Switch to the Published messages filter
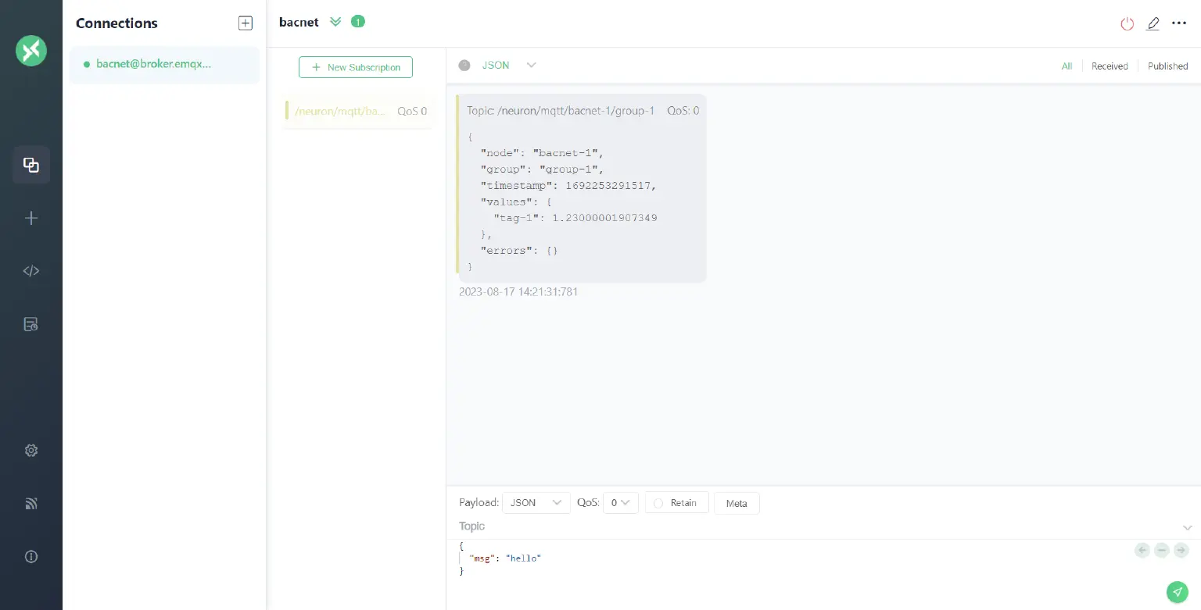The width and height of the screenshot is (1201, 610). [x=1167, y=66]
